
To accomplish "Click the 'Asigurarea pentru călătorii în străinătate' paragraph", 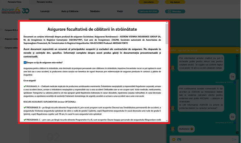I will point(92,72).
